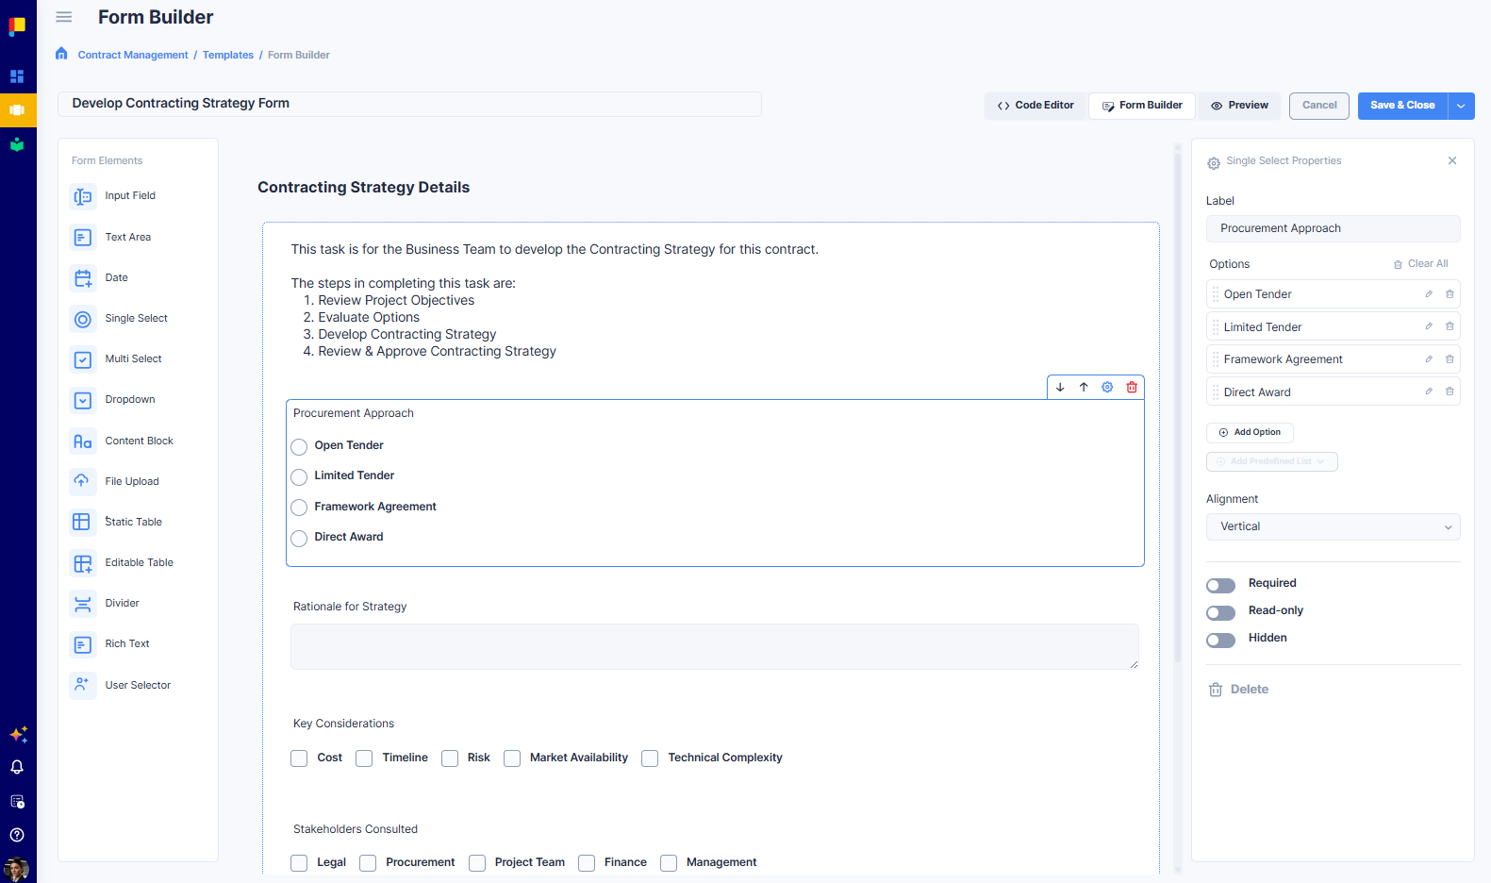
Task: Open field settings gear in toolbar
Action: tap(1107, 387)
